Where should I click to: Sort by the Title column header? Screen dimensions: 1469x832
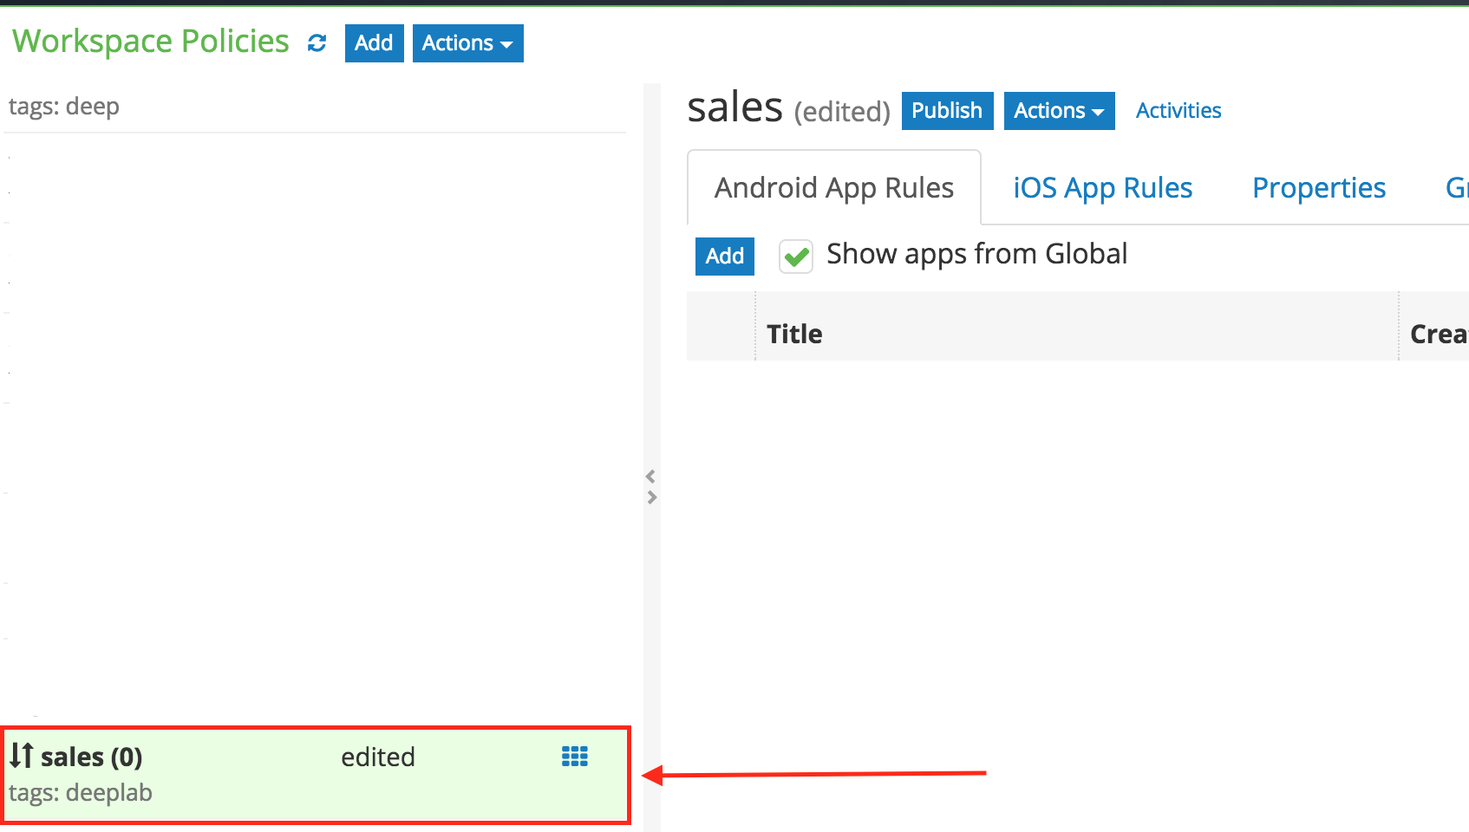(x=794, y=334)
